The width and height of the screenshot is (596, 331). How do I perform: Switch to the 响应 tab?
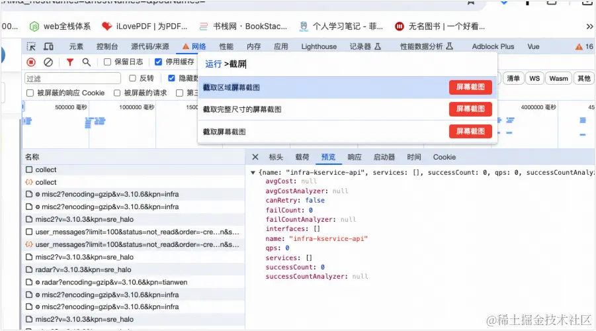(x=355, y=157)
